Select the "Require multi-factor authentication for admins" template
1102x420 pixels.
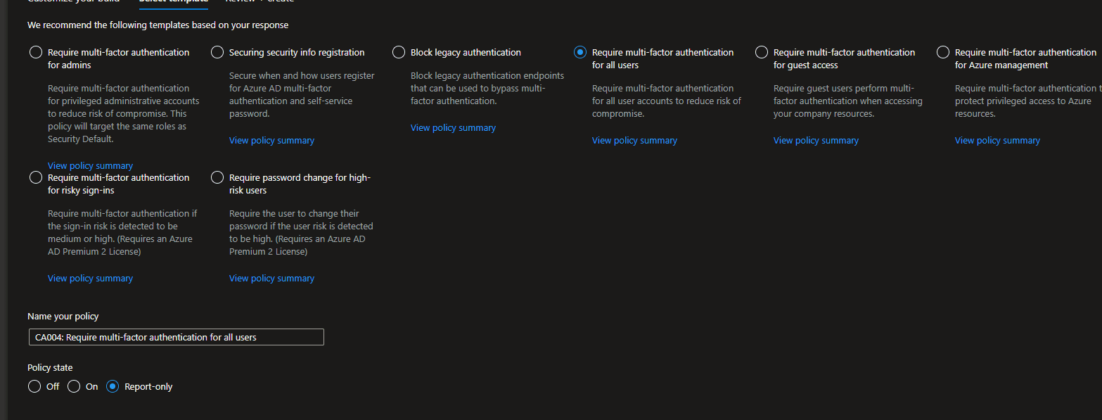point(35,52)
